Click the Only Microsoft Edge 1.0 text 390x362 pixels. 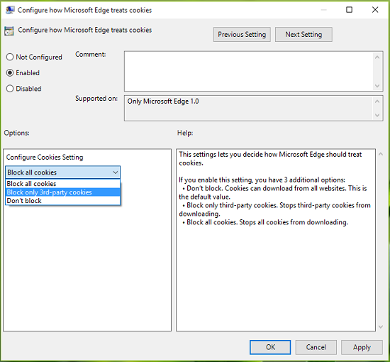[x=163, y=102]
